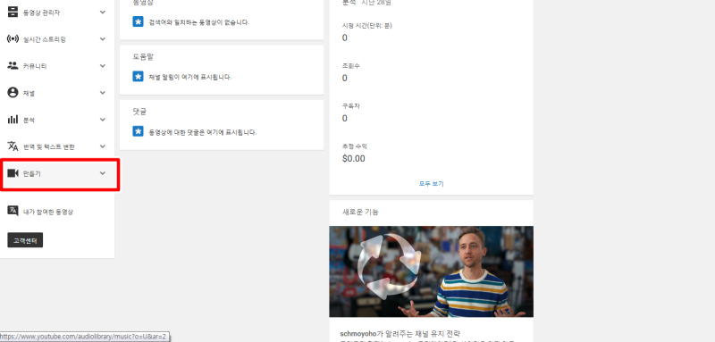Click the 새로운 기능 heading
This screenshot has width=715, height=342.
360,212
